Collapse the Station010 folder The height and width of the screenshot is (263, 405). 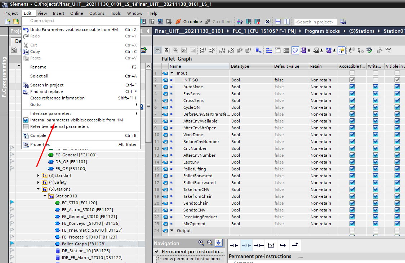coord(45,196)
